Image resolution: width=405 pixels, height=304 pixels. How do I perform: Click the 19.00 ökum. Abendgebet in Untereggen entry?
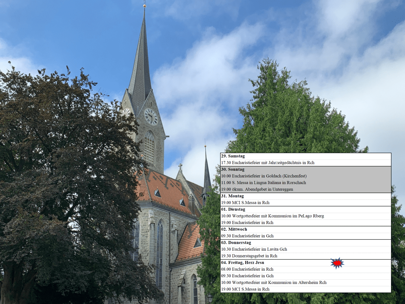click(x=257, y=189)
